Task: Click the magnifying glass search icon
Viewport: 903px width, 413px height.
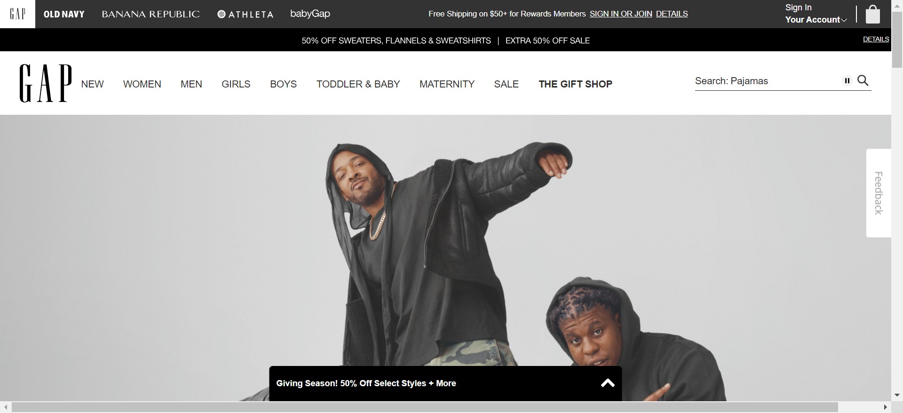Action: point(863,80)
